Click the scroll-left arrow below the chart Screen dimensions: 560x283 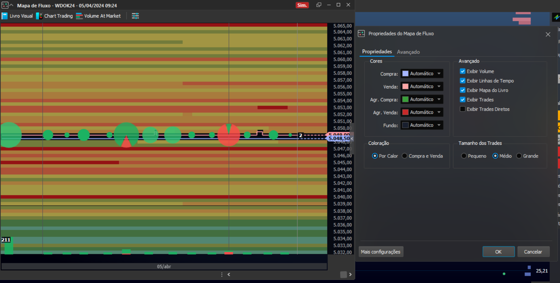229,274
